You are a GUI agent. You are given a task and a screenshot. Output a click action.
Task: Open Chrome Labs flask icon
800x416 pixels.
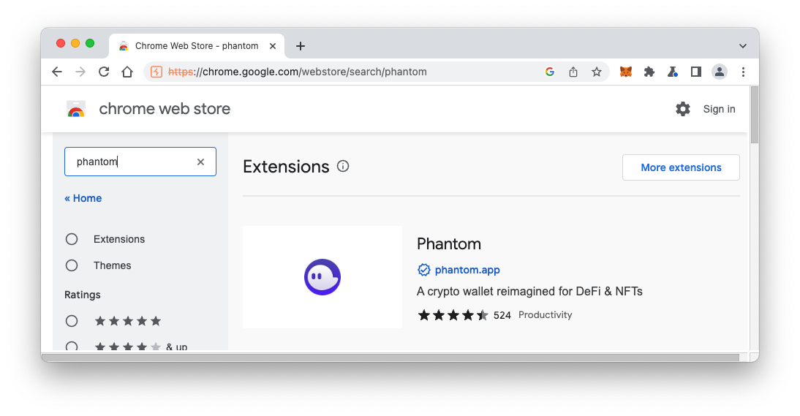coord(673,72)
